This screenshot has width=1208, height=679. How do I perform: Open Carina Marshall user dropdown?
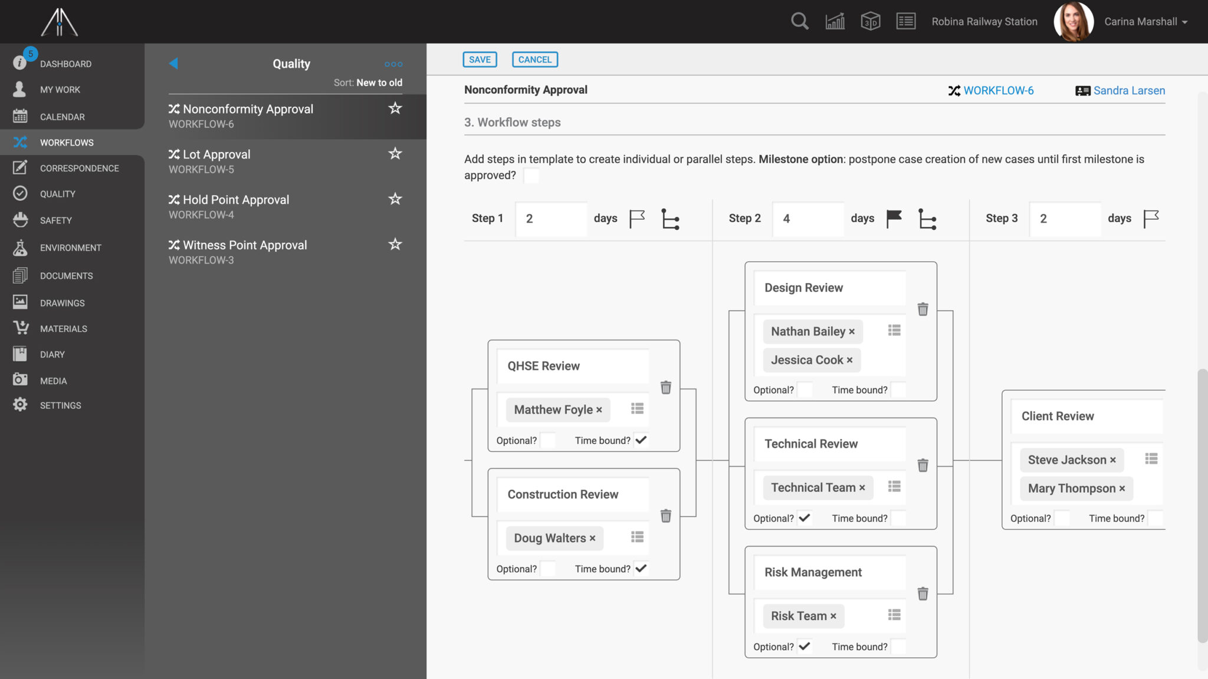[1146, 22]
